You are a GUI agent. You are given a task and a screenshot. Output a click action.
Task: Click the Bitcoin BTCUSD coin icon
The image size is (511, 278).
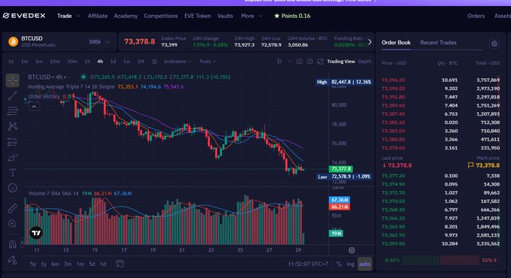coord(13,42)
